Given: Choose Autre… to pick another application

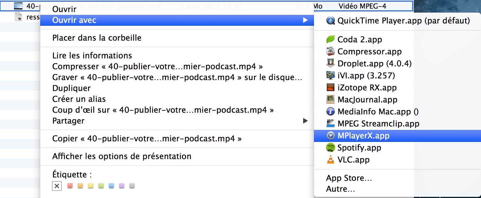Looking at the screenshot, I should point(340,189).
